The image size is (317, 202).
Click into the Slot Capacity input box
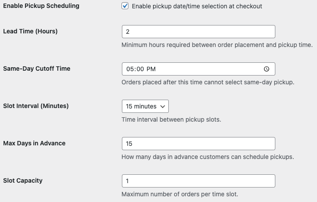[x=198, y=181]
